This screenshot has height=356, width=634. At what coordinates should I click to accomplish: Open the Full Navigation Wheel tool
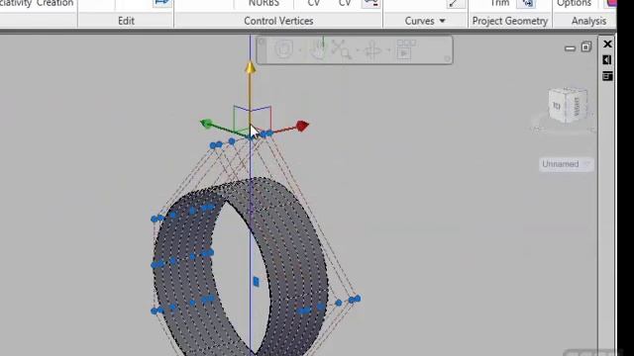point(283,49)
